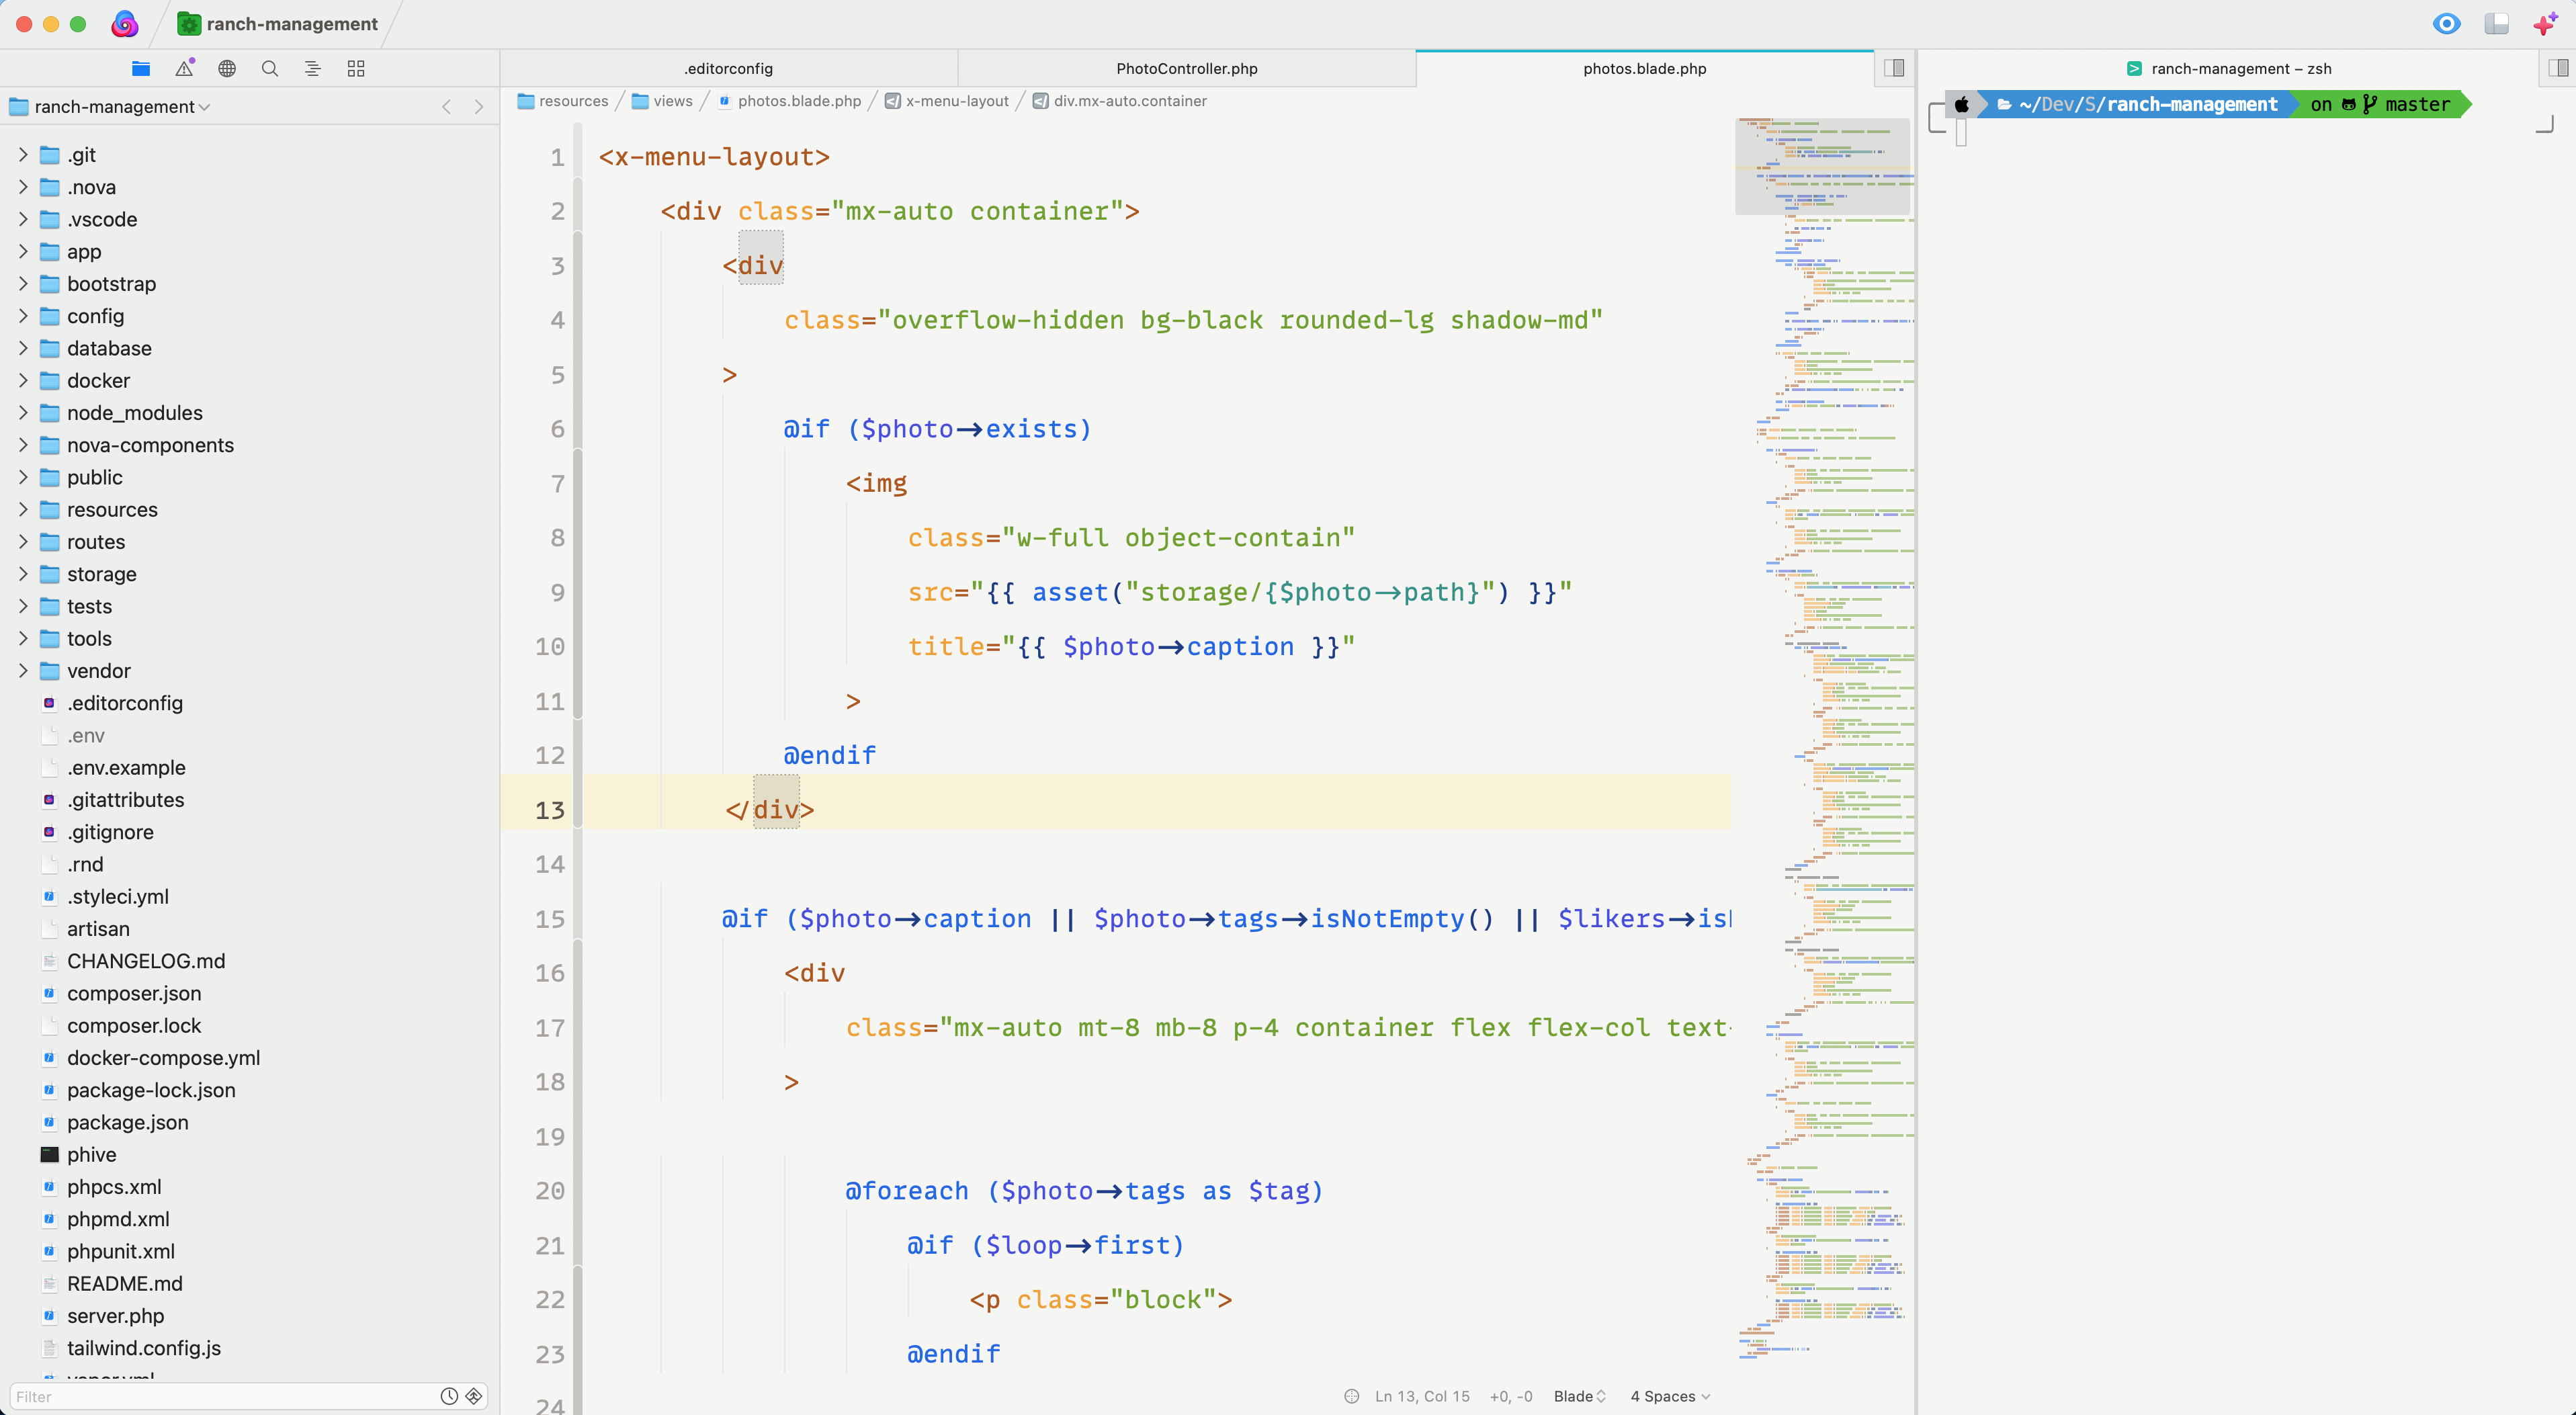The width and height of the screenshot is (2576, 1415).
Task: Switch to the .editorconfig tab
Action: pyautogui.click(x=728, y=68)
